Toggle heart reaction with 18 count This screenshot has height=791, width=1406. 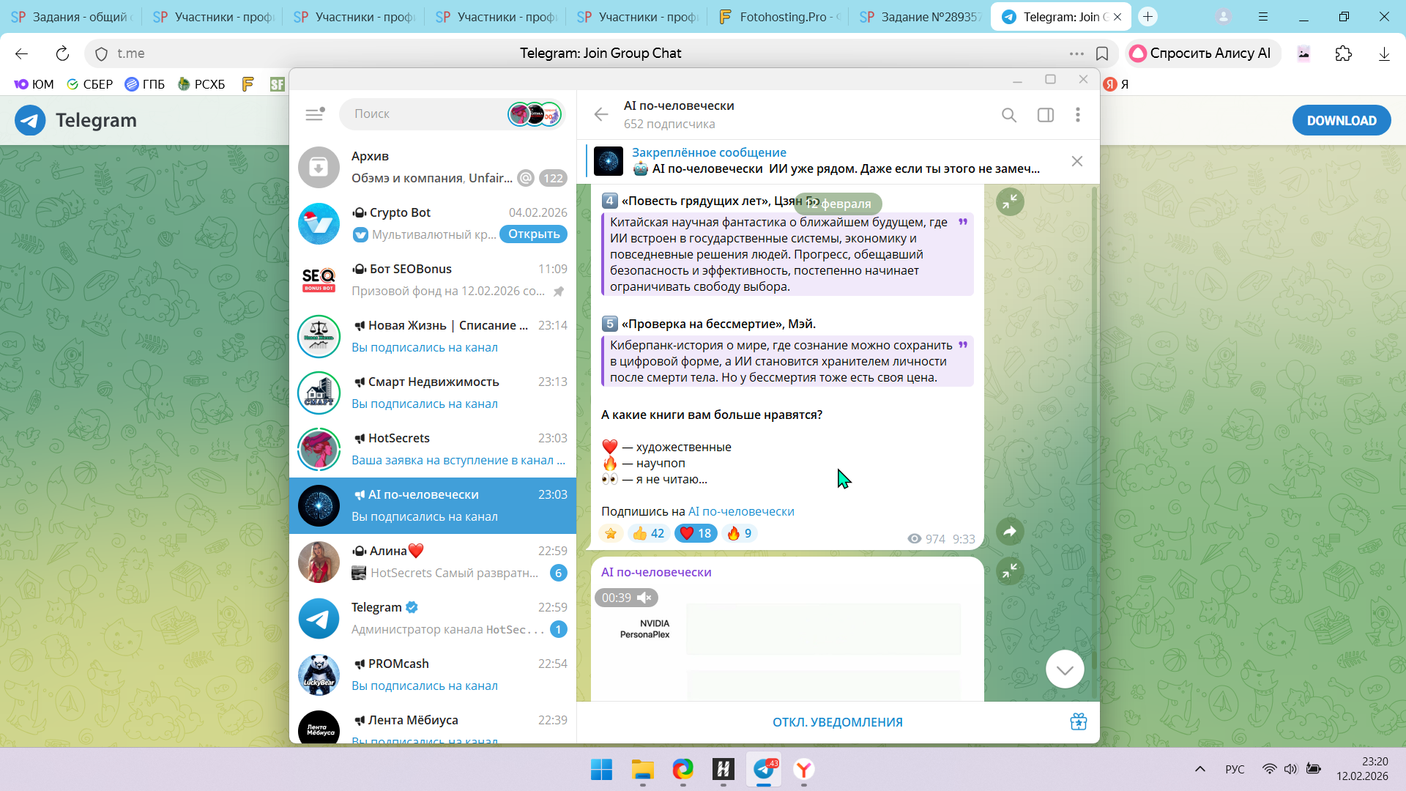[695, 533]
